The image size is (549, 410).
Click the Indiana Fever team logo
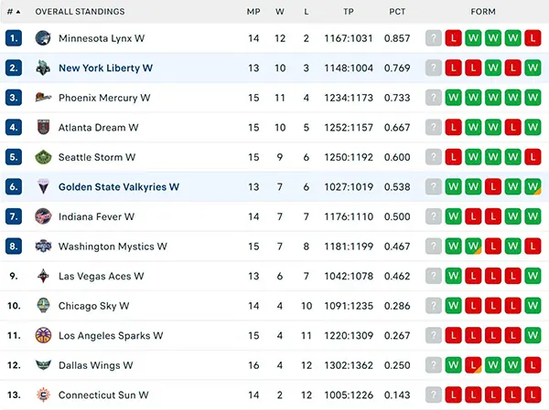[x=43, y=216]
